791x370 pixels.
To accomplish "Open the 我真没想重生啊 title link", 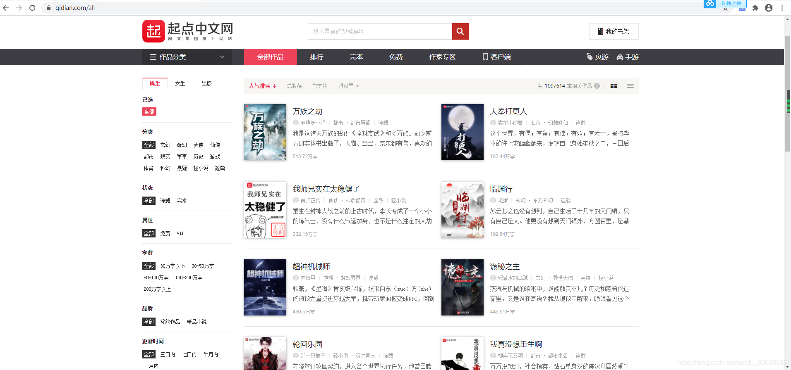I will point(516,344).
